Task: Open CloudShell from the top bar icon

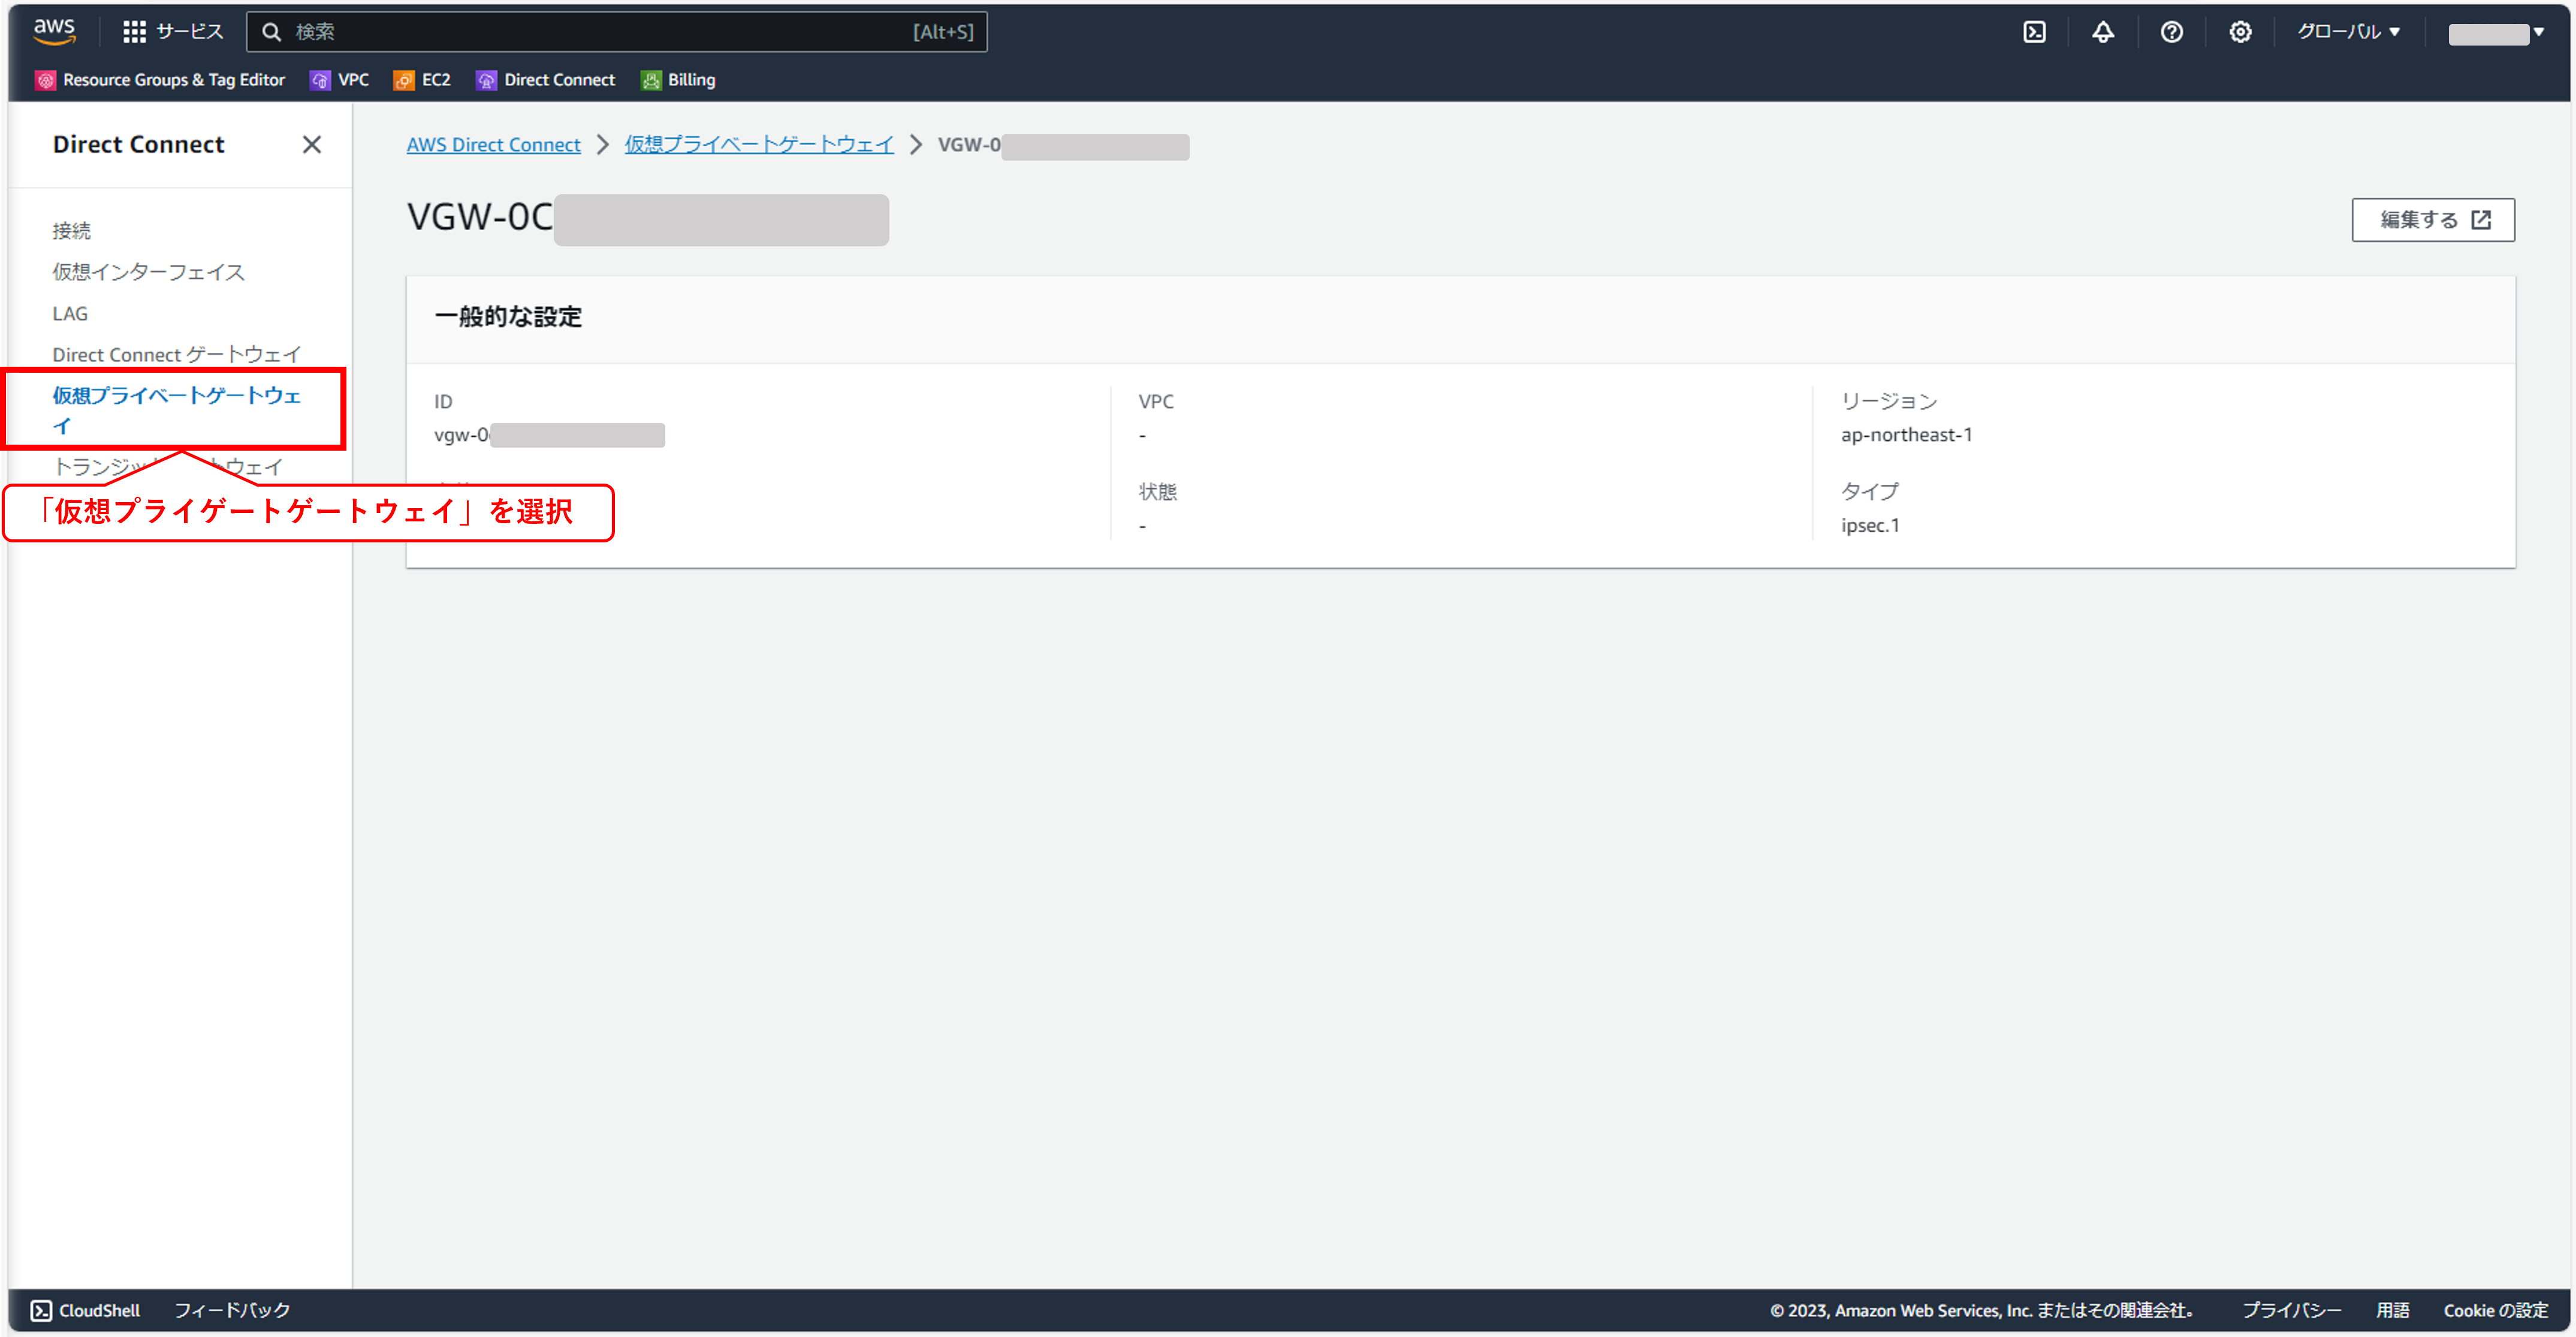Action: [2034, 32]
